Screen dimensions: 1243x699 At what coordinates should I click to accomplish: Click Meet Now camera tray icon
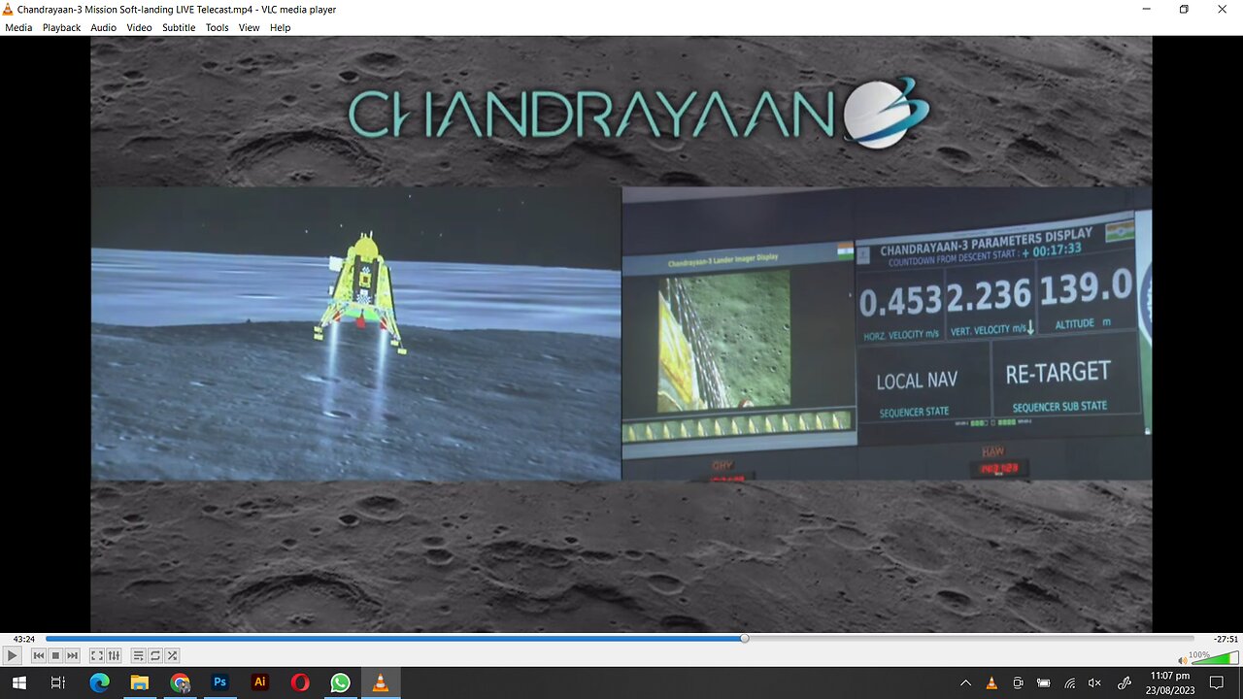1018,683
